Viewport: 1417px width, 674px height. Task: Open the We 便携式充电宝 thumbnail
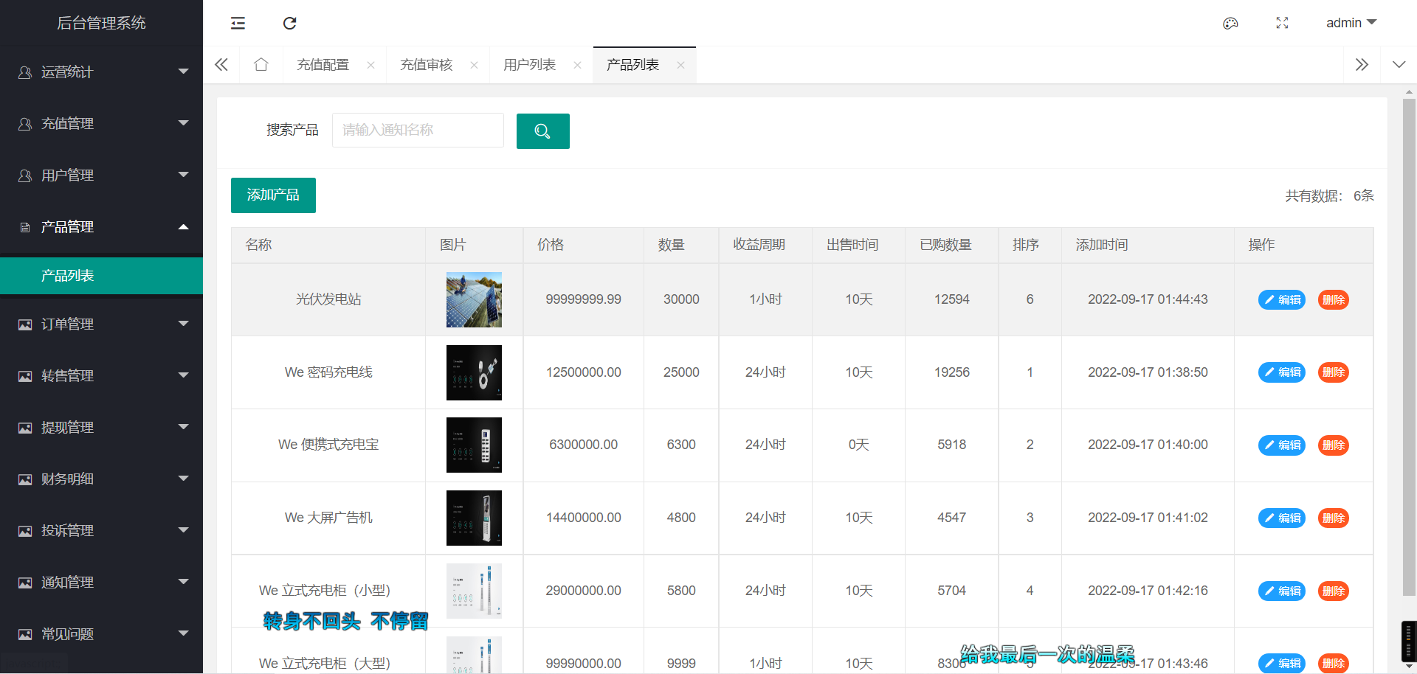point(474,445)
